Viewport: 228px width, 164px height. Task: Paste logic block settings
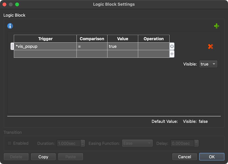pos(70,157)
